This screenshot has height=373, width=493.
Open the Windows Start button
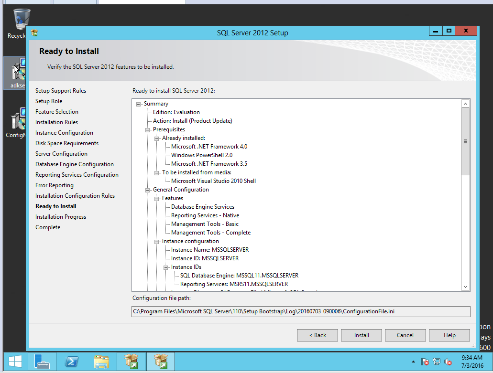click(15, 362)
